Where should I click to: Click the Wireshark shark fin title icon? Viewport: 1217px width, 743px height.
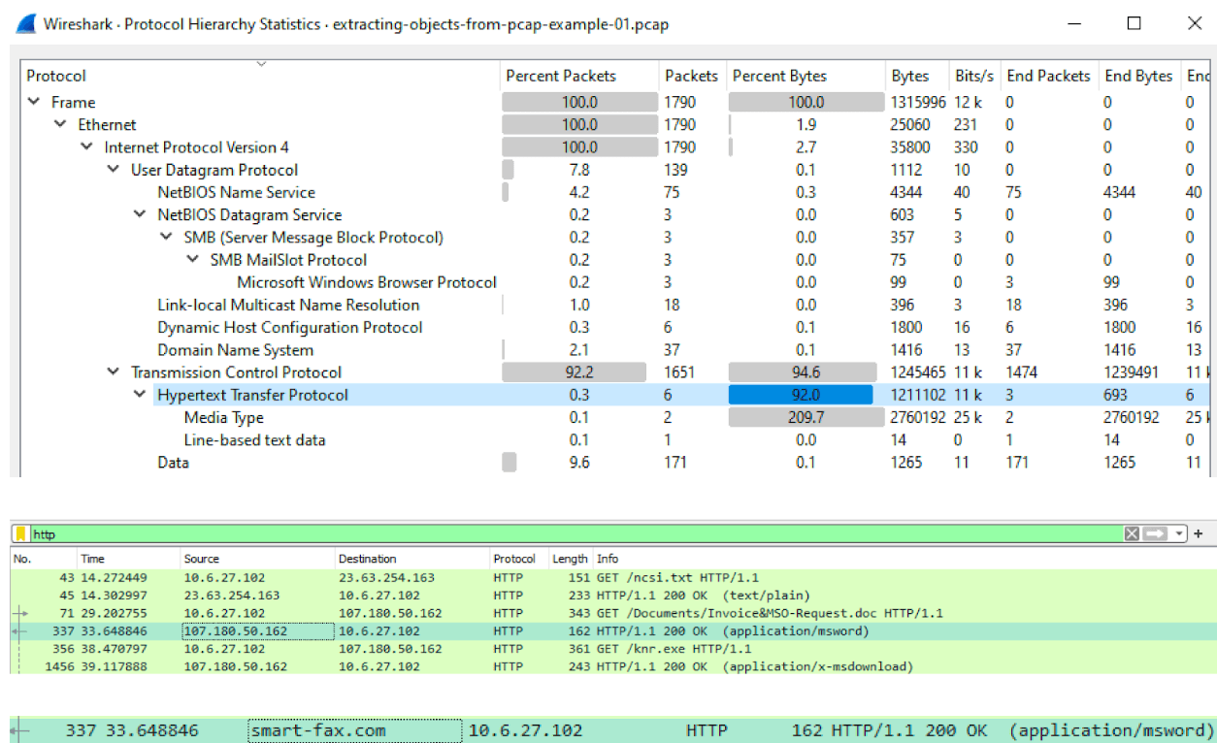click(27, 24)
